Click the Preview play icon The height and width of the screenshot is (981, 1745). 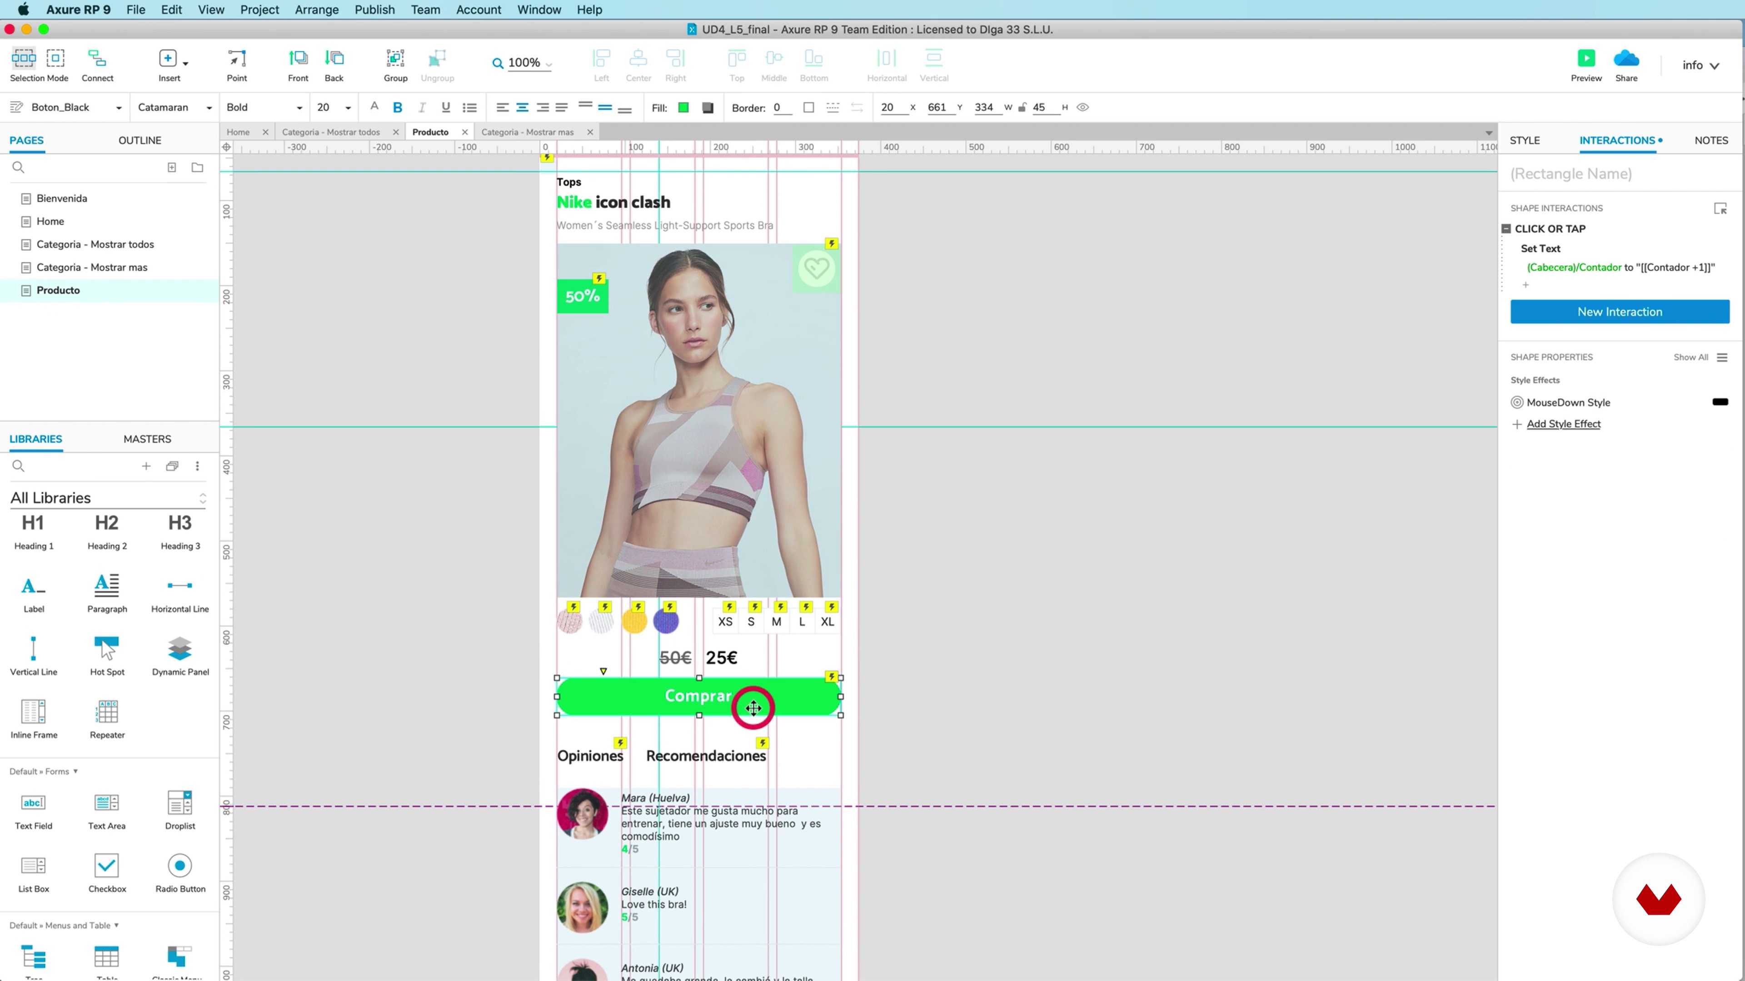[x=1586, y=58]
